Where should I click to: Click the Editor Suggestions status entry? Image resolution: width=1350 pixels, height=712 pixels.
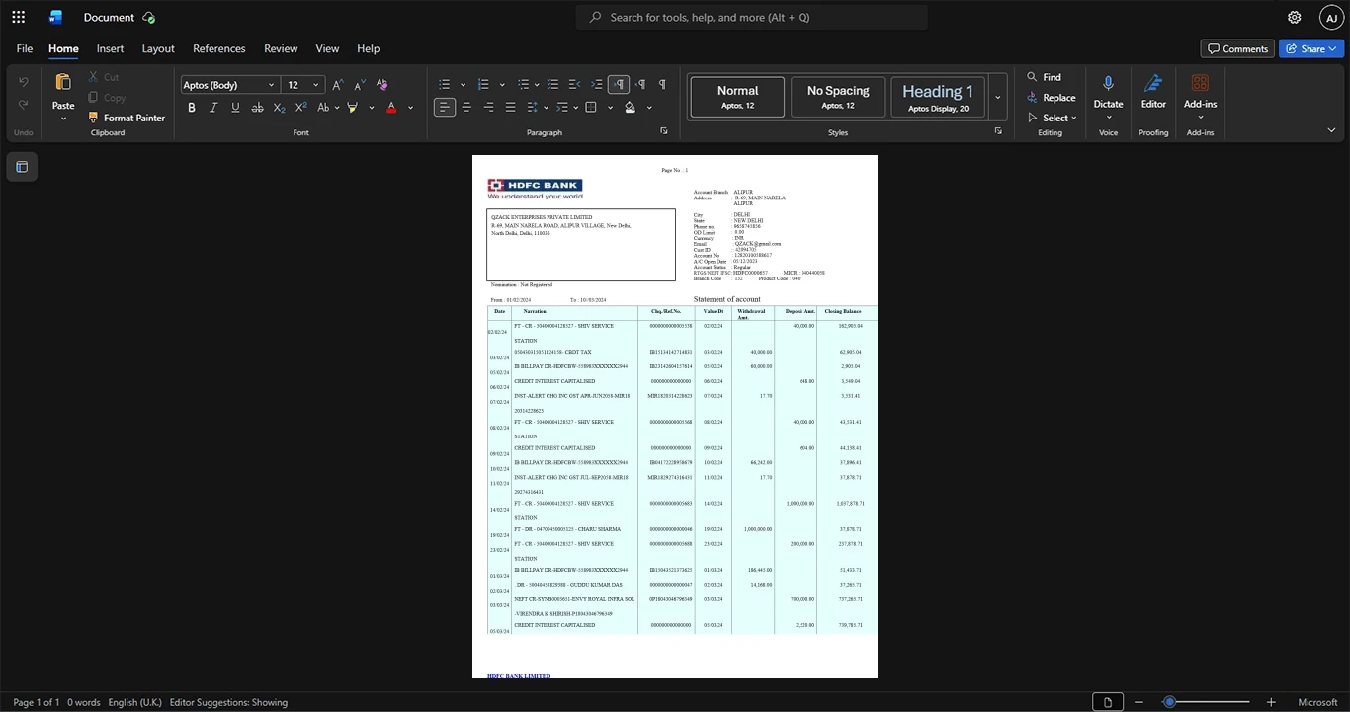tap(228, 702)
